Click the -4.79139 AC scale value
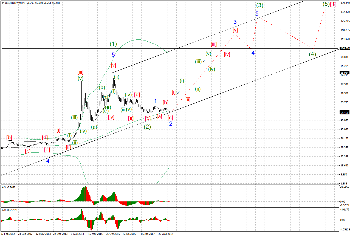The width and height of the screenshot is (350, 237). (x=345, y=229)
